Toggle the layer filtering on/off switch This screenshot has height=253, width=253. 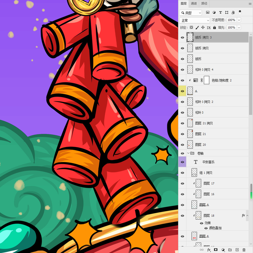240,12
